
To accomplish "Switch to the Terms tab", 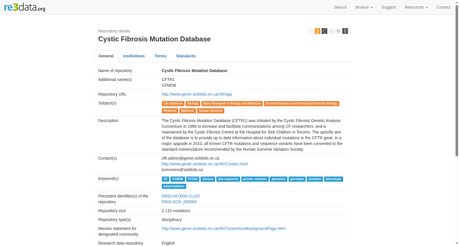I will pos(160,56).
